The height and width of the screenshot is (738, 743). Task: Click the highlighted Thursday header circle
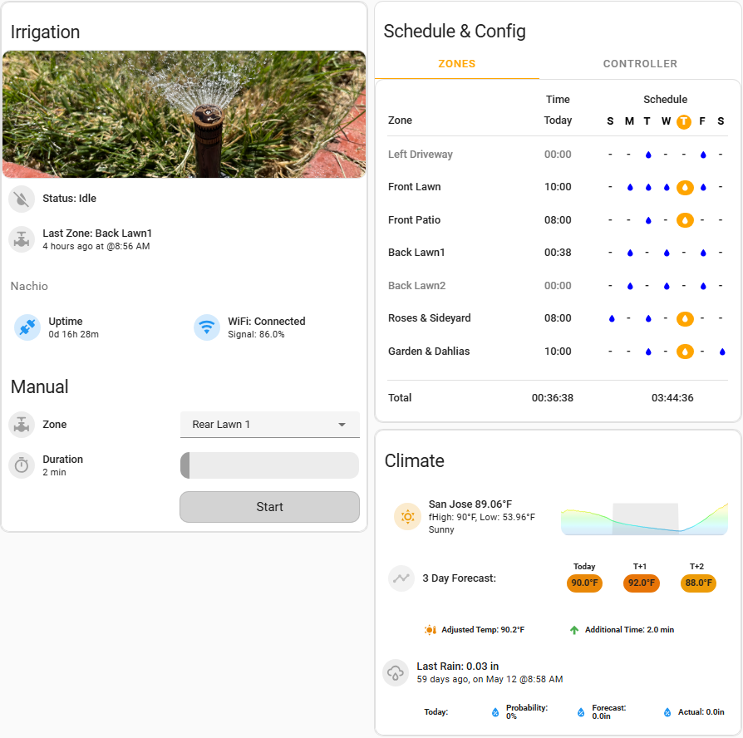[x=684, y=122]
